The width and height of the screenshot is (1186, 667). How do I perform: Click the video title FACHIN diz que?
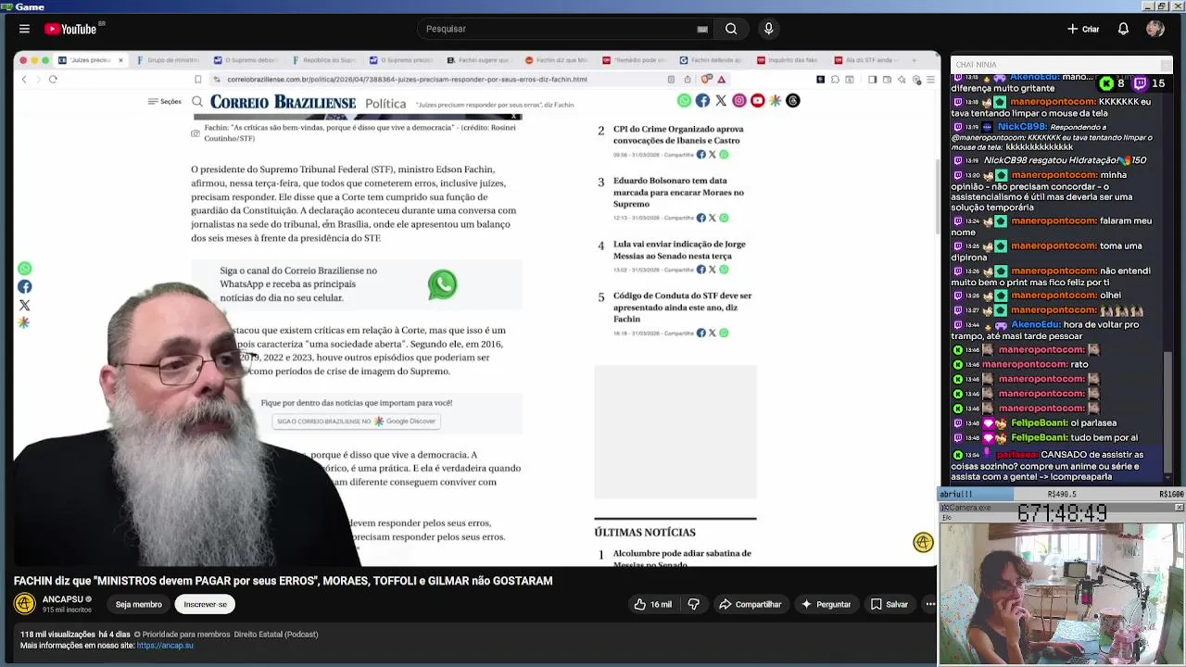pyautogui.click(x=283, y=581)
